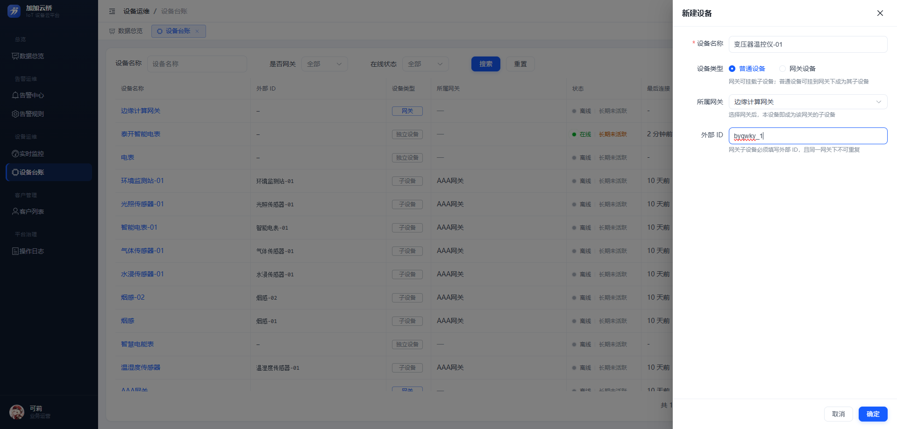Click 在线 status in 泰开智能电表 row
This screenshot has width=897, height=429.
click(582, 134)
